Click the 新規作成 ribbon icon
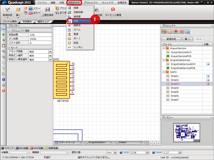The image size is (214, 160). [7, 10]
